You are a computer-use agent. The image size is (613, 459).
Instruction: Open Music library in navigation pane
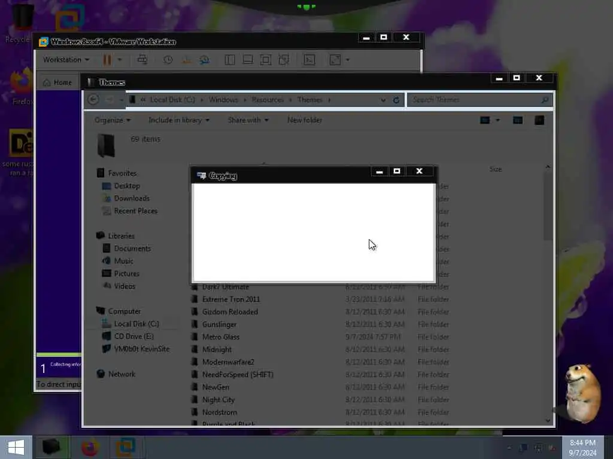(123, 261)
